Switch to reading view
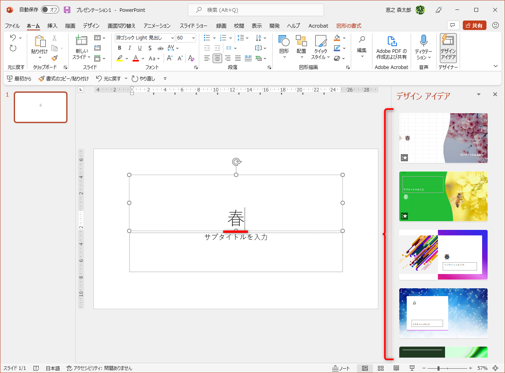505x373 pixels. (397, 368)
